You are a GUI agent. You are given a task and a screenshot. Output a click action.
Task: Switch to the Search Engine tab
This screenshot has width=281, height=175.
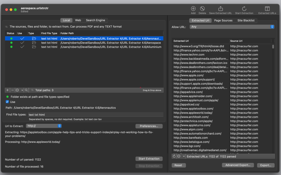96,20
